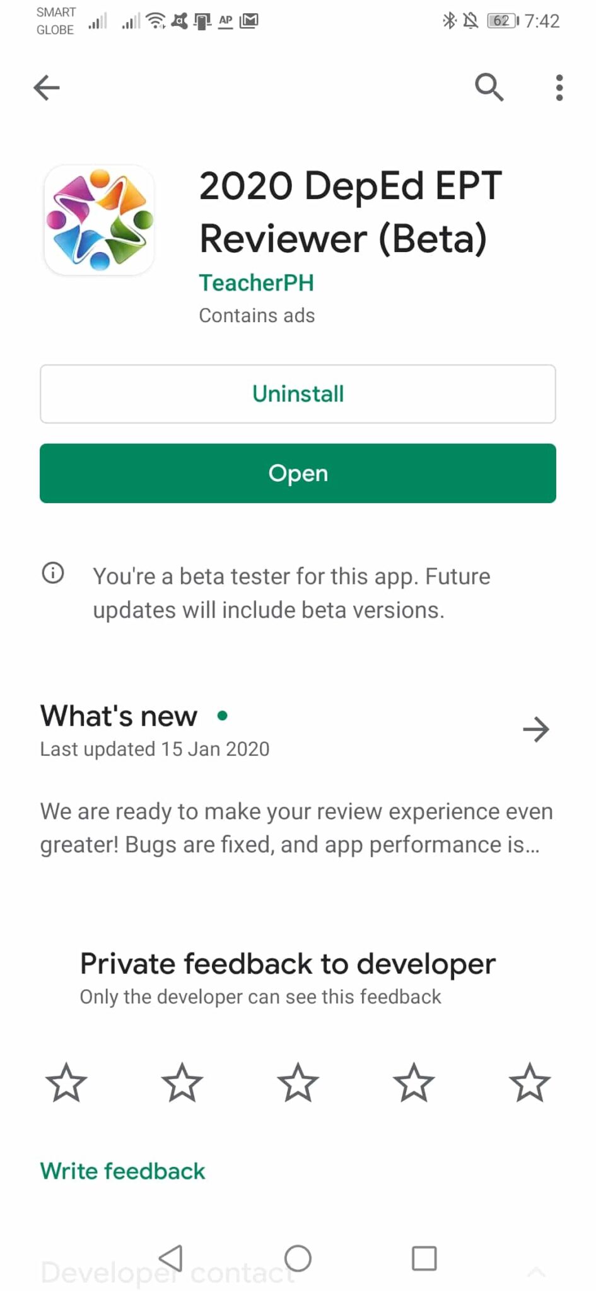This screenshot has width=596, height=1291.
Task: Open the TeacherPH developer page
Action: (256, 283)
